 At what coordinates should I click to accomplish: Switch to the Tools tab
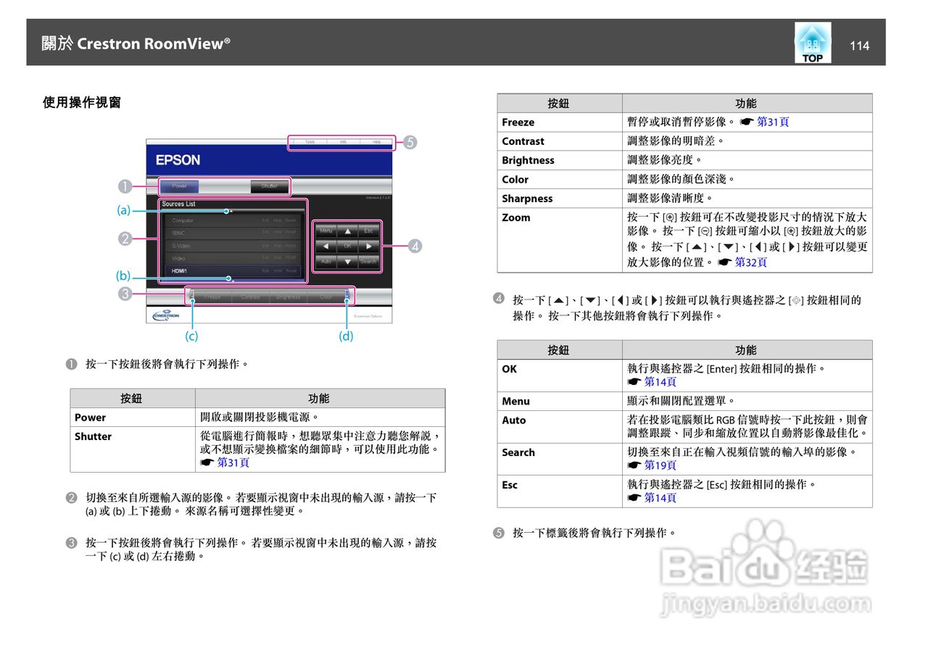[310, 141]
